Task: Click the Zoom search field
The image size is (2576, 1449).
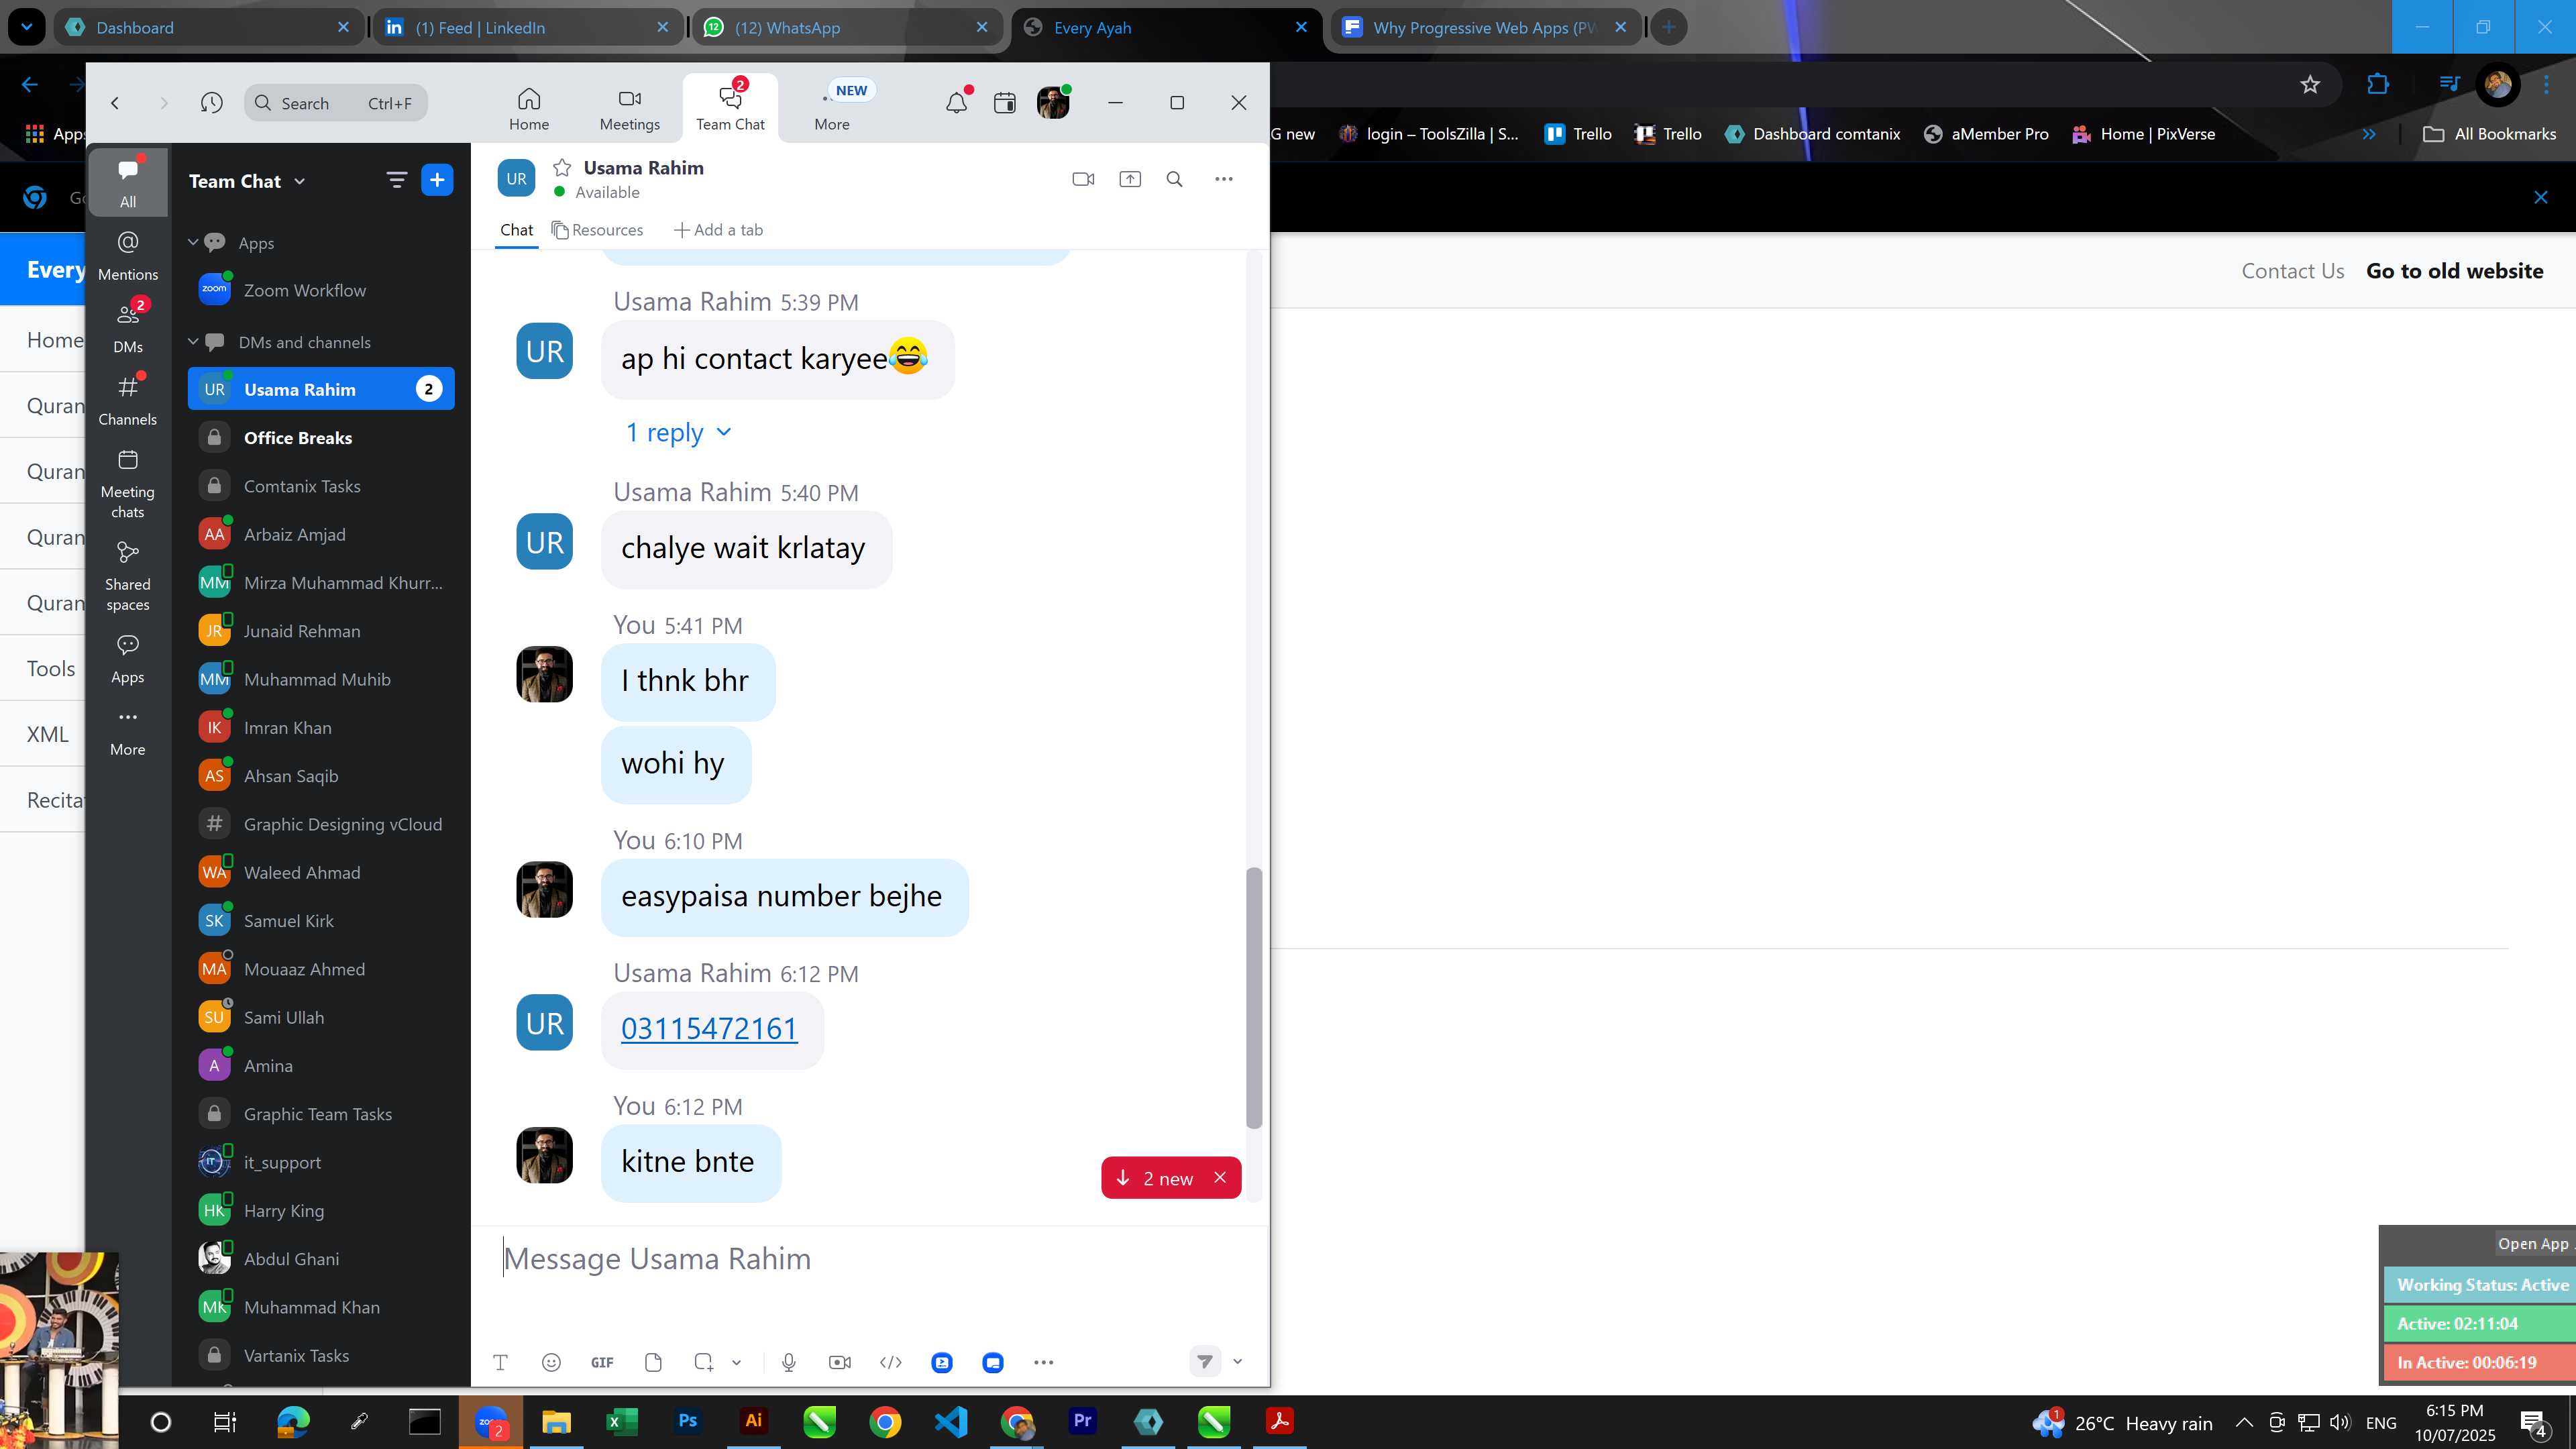Action: click(x=336, y=103)
